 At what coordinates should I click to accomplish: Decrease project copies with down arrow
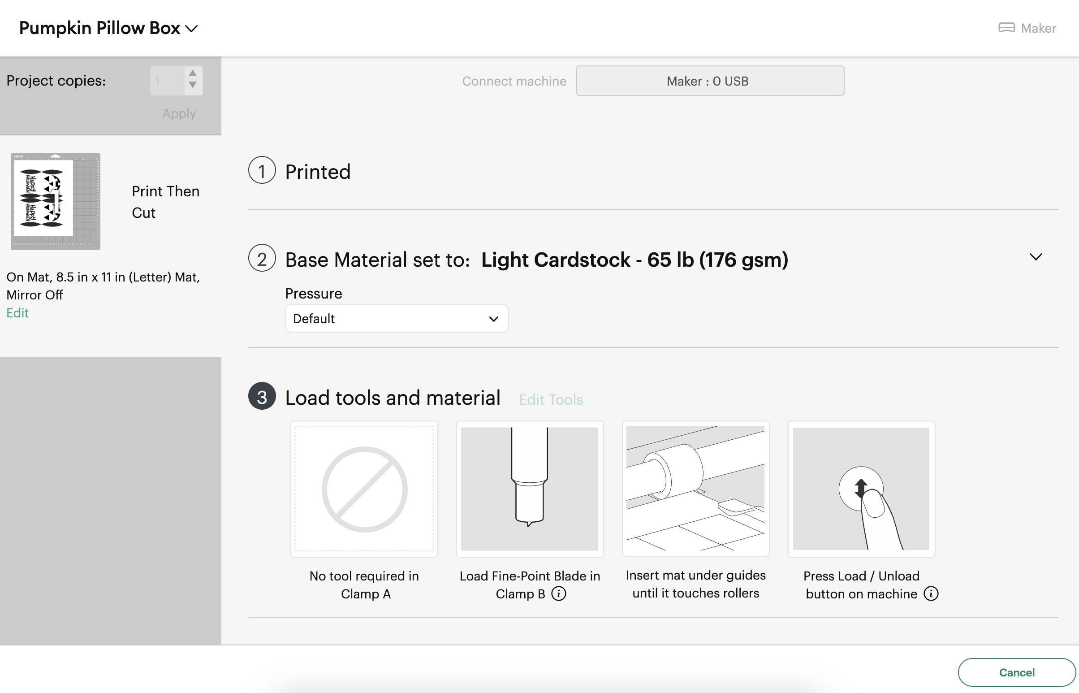tap(193, 85)
